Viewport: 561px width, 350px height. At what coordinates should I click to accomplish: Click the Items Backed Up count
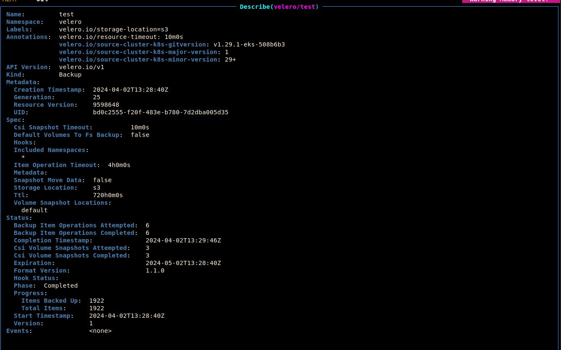[x=96, y=301]
